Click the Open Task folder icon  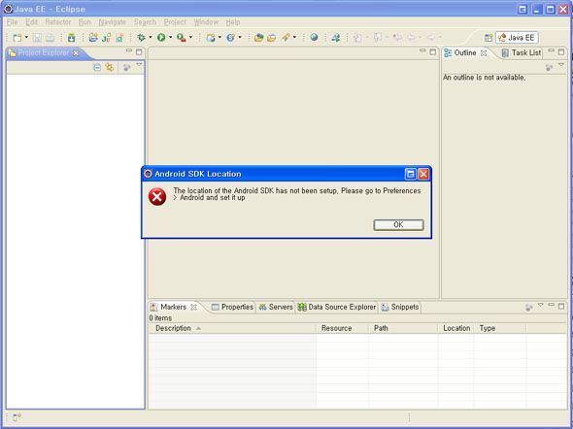tap(272, 38)
